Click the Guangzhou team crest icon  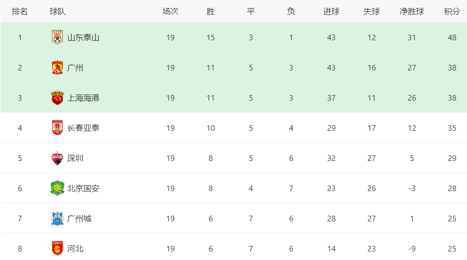[x=57, y=67]
